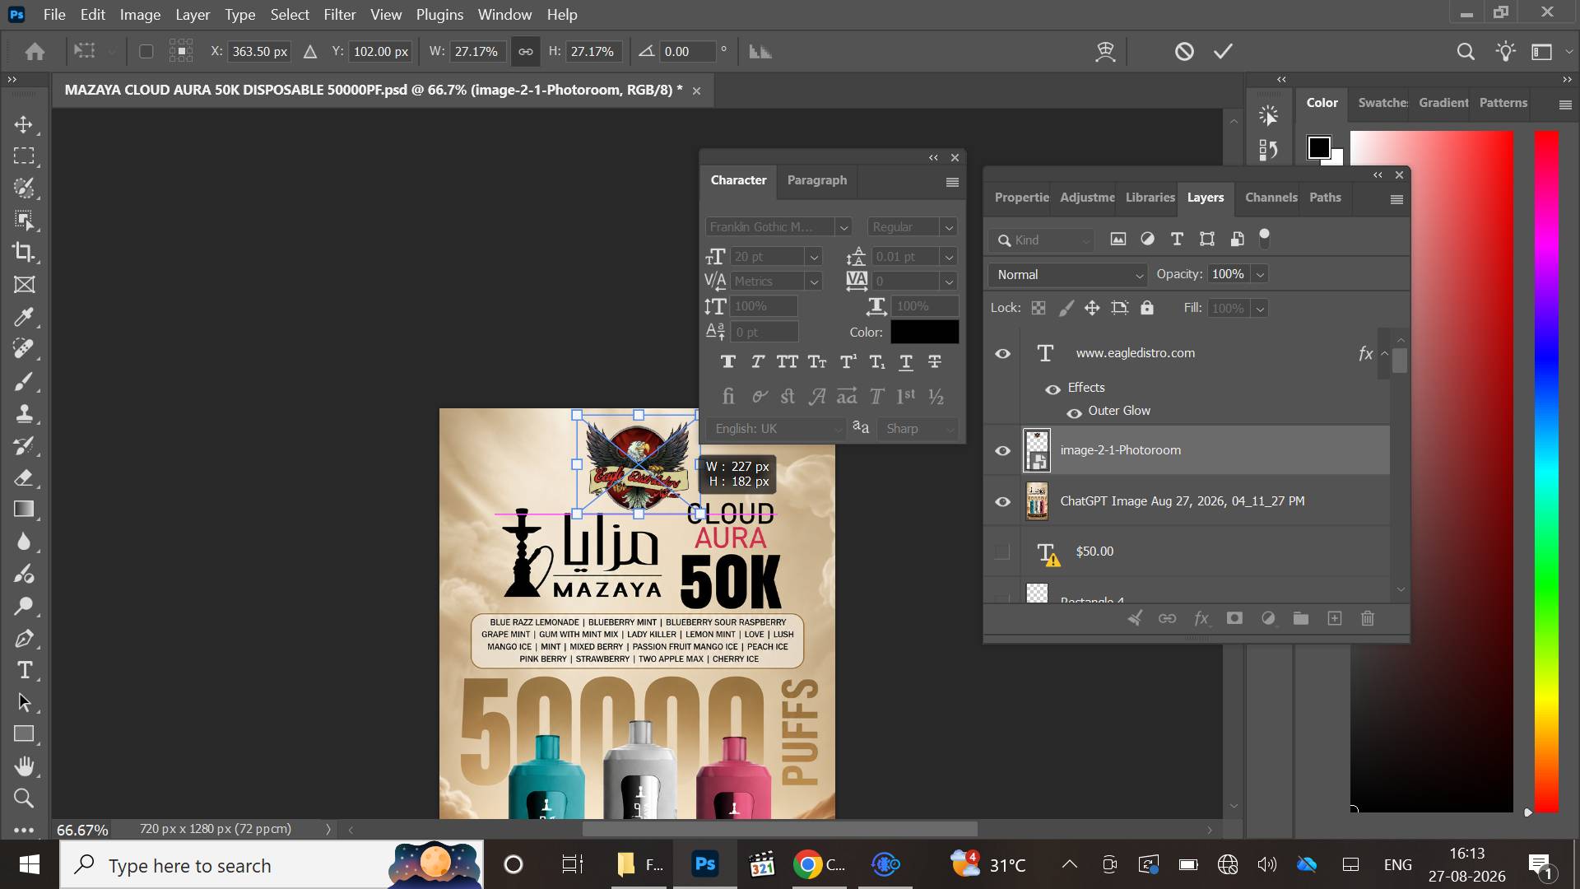Show the $50.00 text layer
The width and height of the screenshot is (1580, 889).
click(1002, 552)
